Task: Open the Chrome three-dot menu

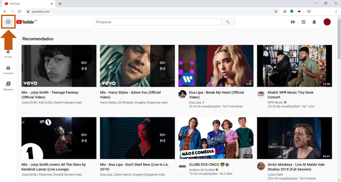Action: click(x=336, y=12)
